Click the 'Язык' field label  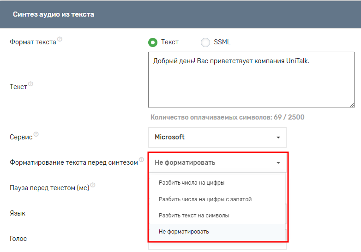[18, 213]
